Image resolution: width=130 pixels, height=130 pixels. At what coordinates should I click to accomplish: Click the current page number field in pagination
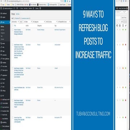(120, 22)
